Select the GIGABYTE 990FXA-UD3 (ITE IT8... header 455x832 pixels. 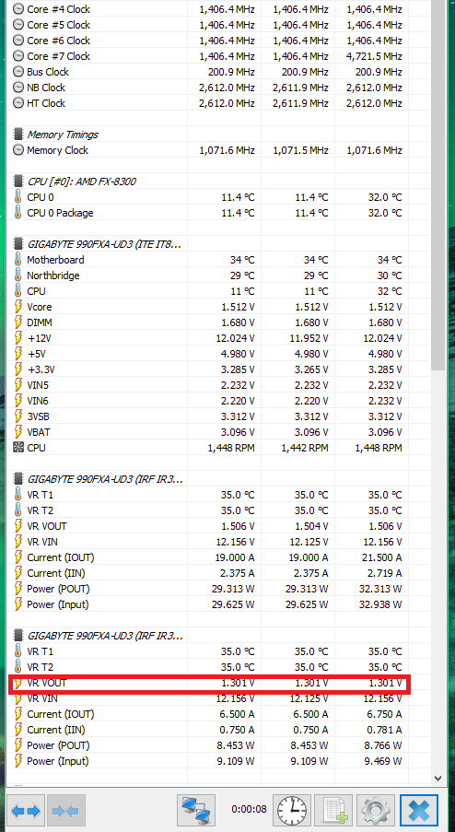(x=104, y=244)
